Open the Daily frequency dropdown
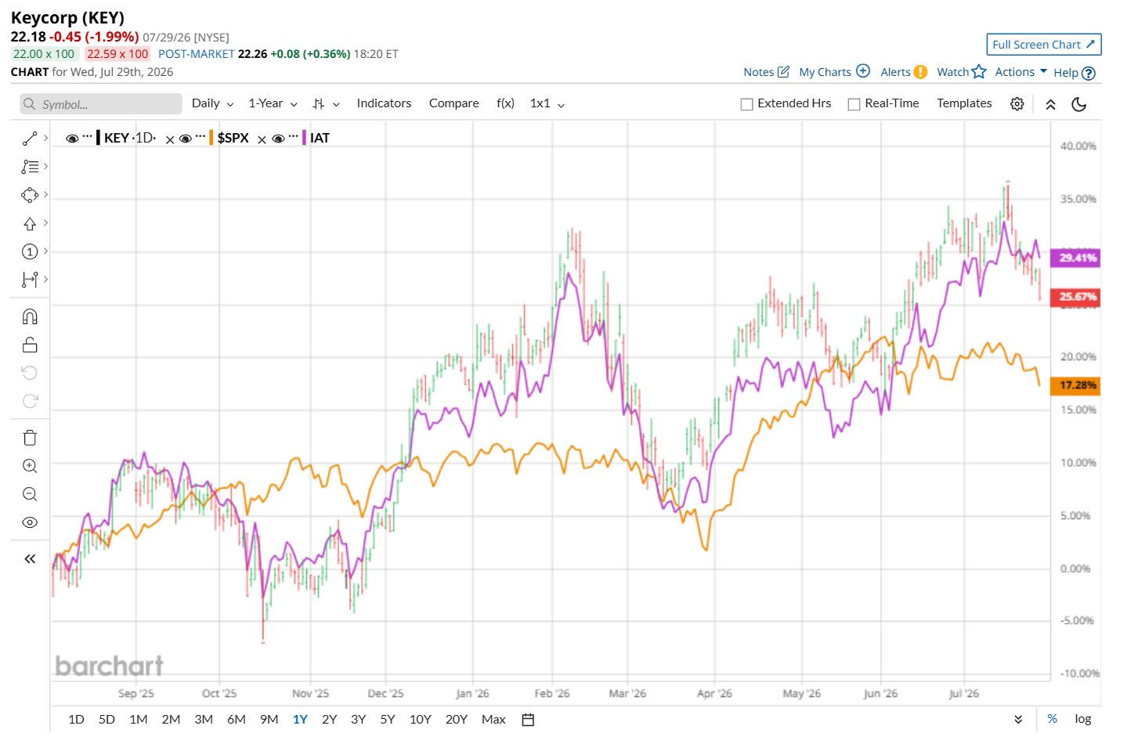 212,103
